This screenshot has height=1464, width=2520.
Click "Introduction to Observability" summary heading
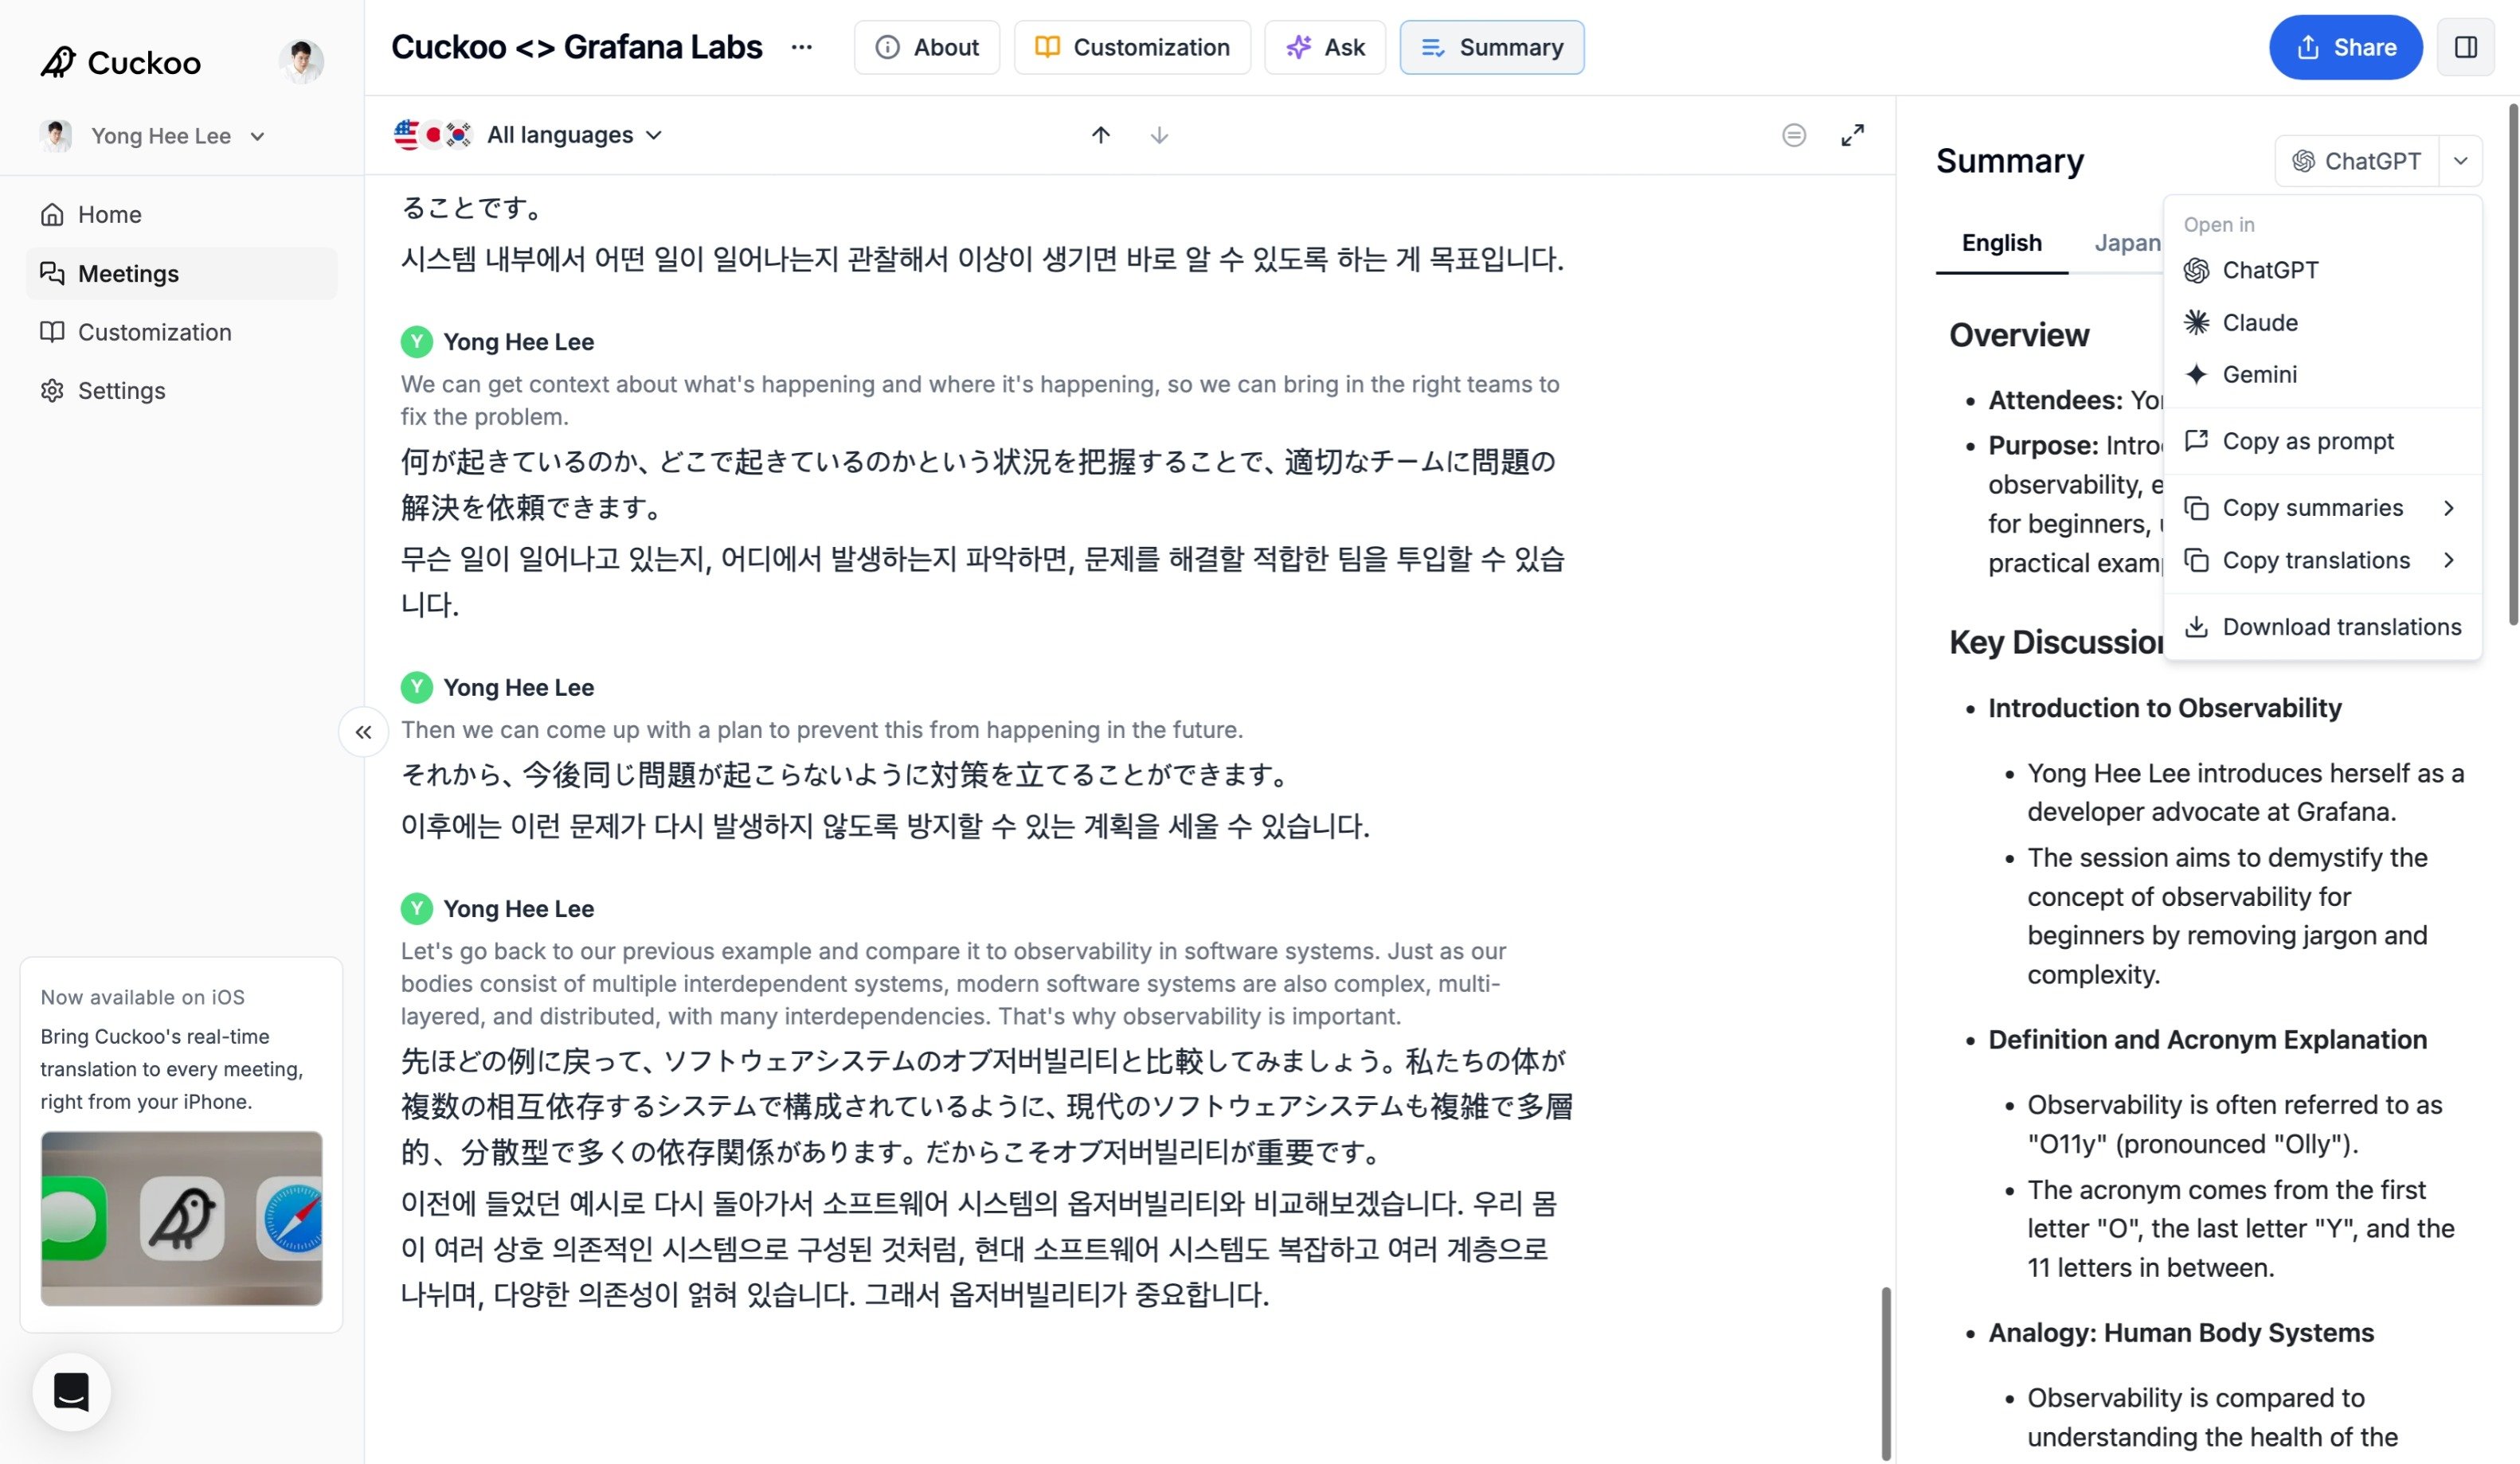click(x=2164, y=709)
